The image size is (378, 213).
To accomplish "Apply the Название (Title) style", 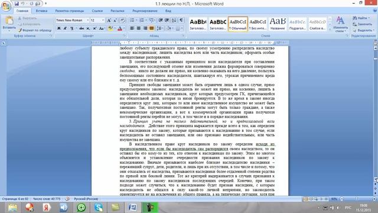I will pos(278,24).
